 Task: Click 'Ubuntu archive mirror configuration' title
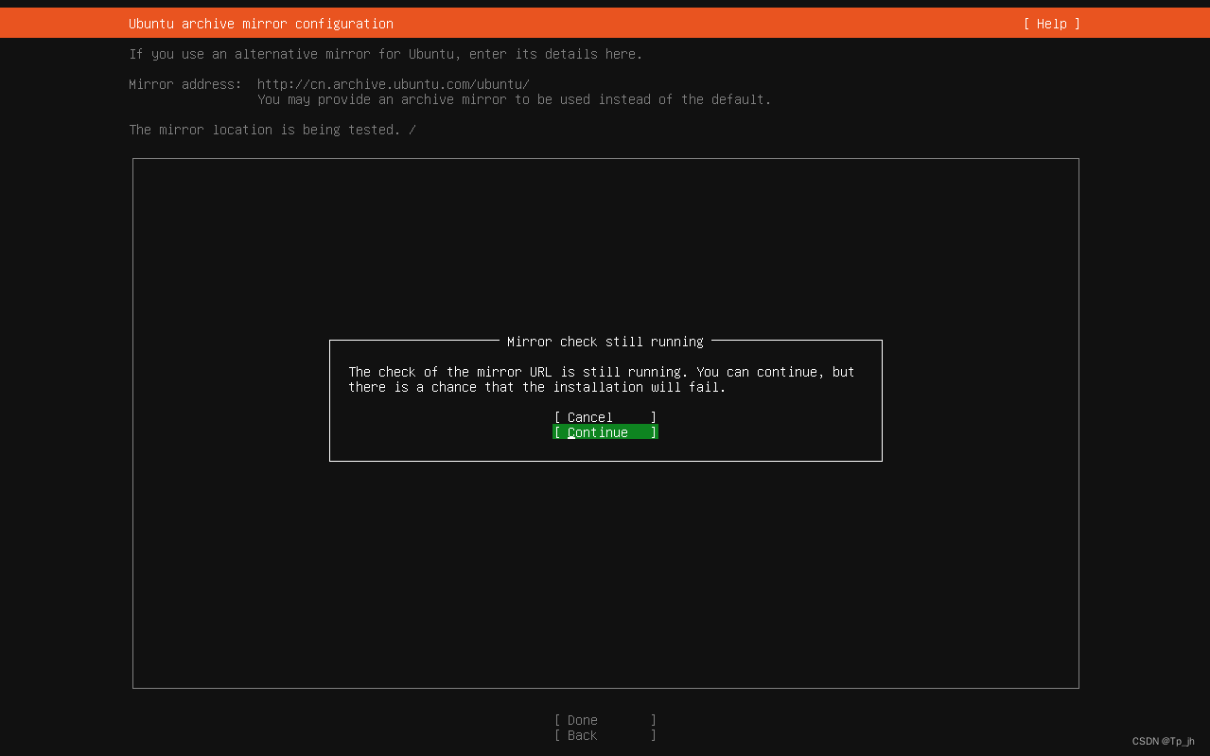pos(261,24)
